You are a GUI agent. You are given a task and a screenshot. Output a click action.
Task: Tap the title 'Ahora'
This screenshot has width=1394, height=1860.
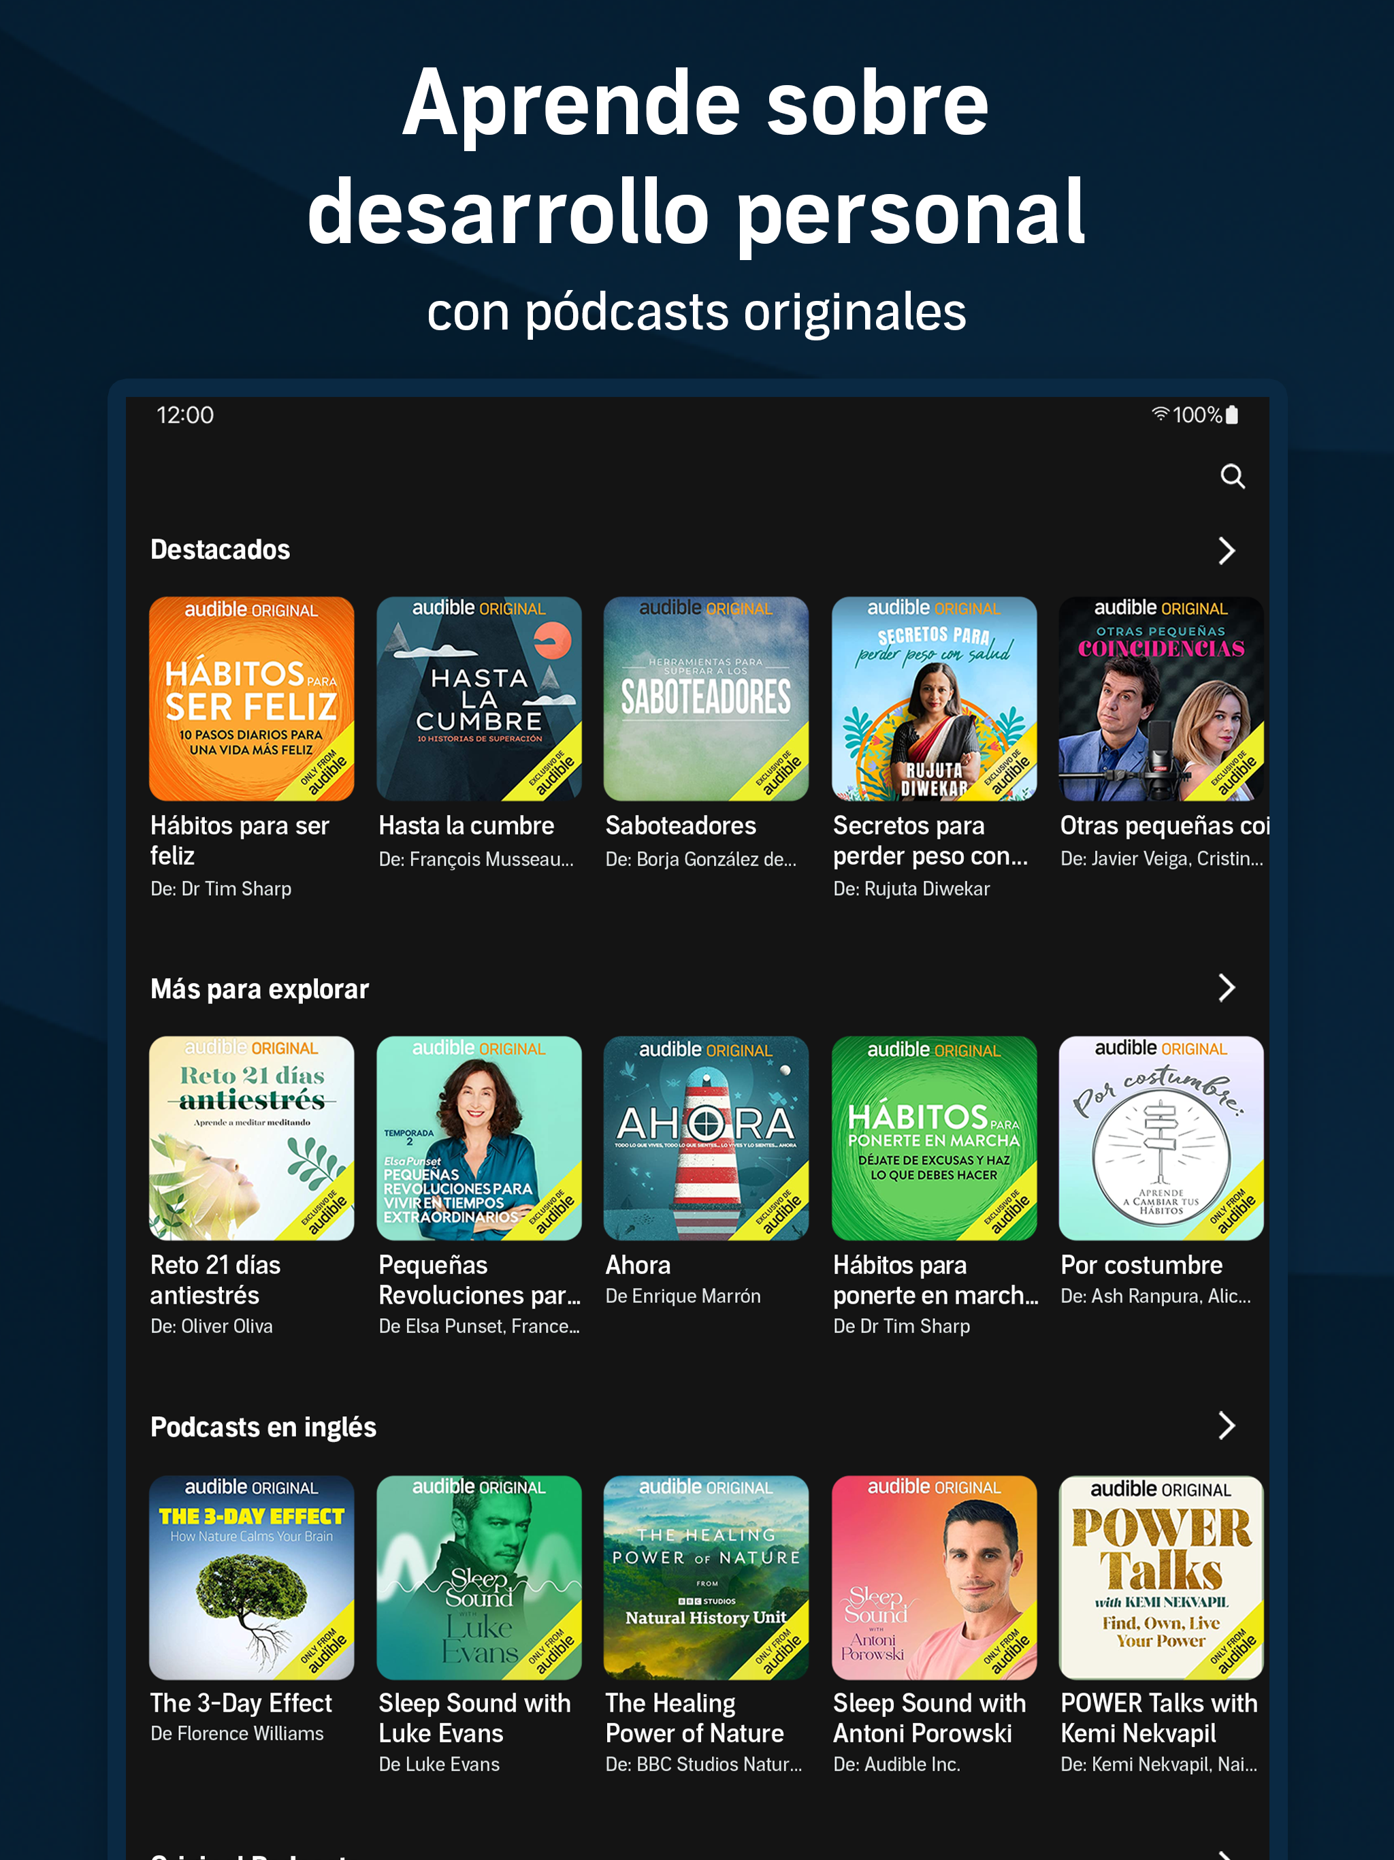tap(638, 1265)
